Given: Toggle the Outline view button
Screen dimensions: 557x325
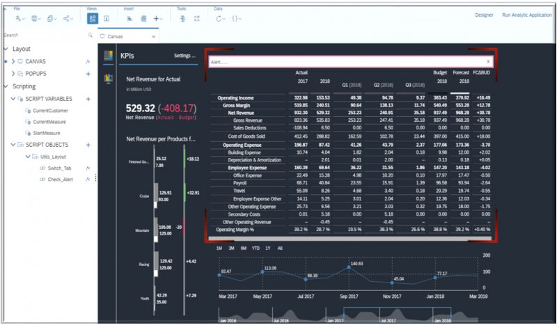Looking at the screenshot, I should pos(93,19).
